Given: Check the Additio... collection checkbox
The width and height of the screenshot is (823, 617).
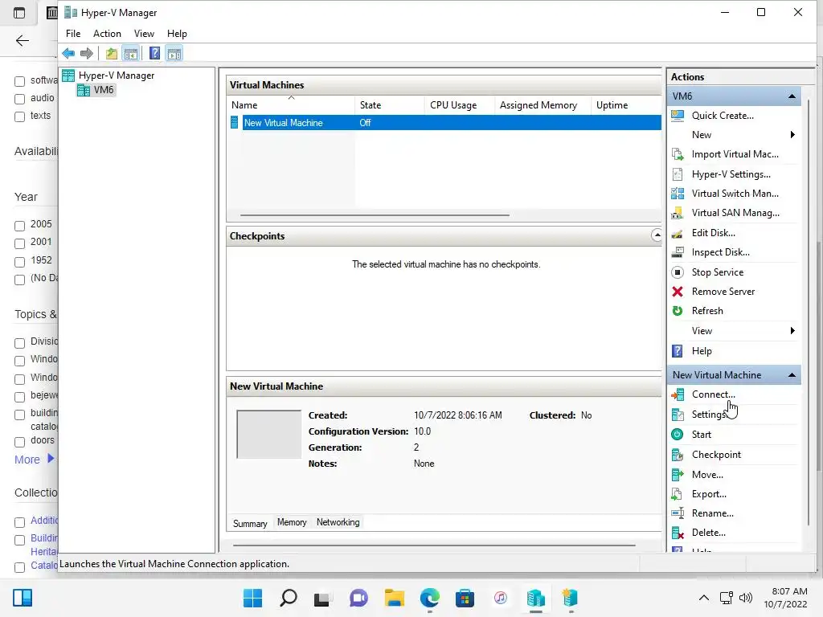Looking at the screenshot, I should (x=19, y=522).
